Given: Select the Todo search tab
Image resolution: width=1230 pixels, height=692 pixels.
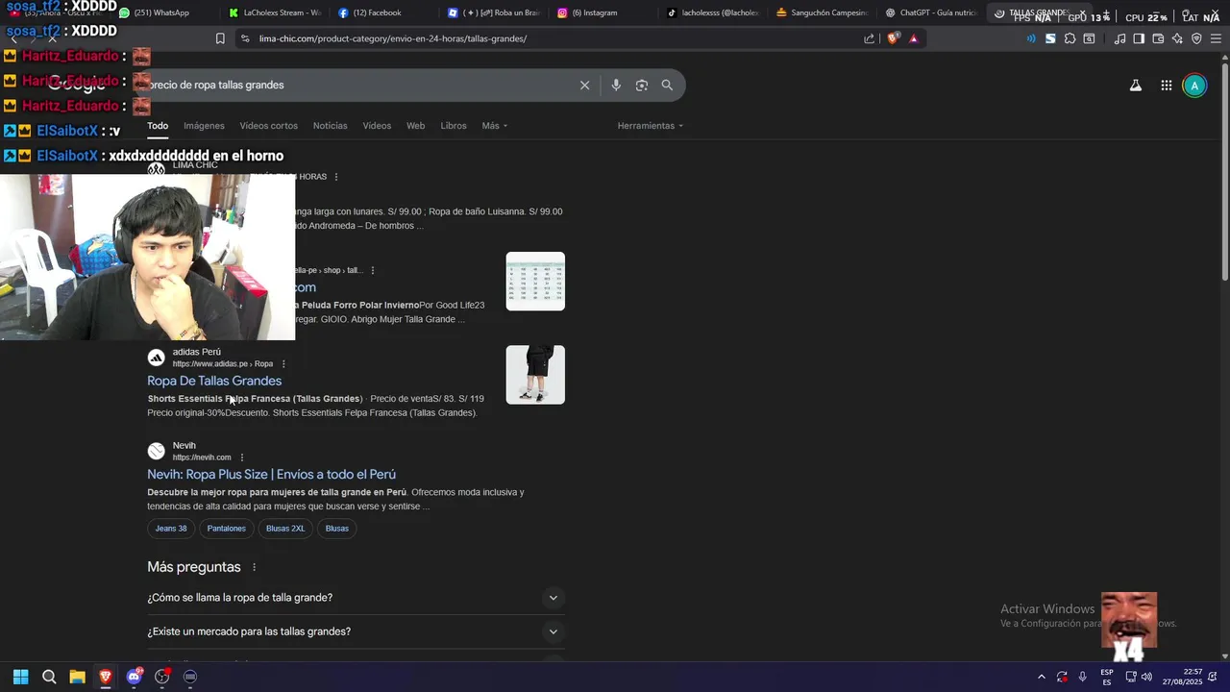Looking at the screenshot, I should coord(158,126).
